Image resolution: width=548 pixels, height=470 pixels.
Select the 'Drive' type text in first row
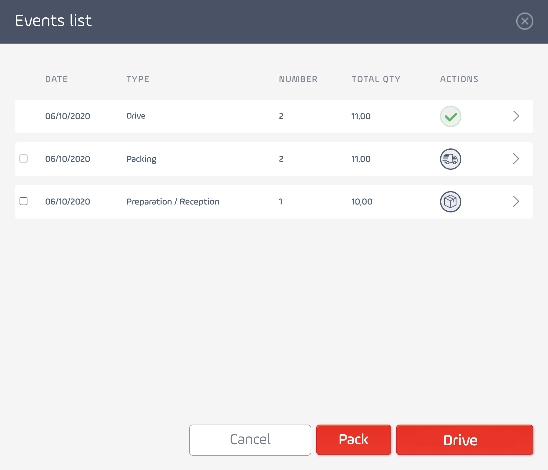point(136,116)
